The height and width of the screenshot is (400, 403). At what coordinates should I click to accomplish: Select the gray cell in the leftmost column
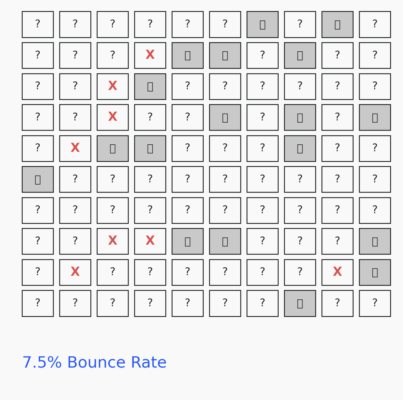pos(38,179)
